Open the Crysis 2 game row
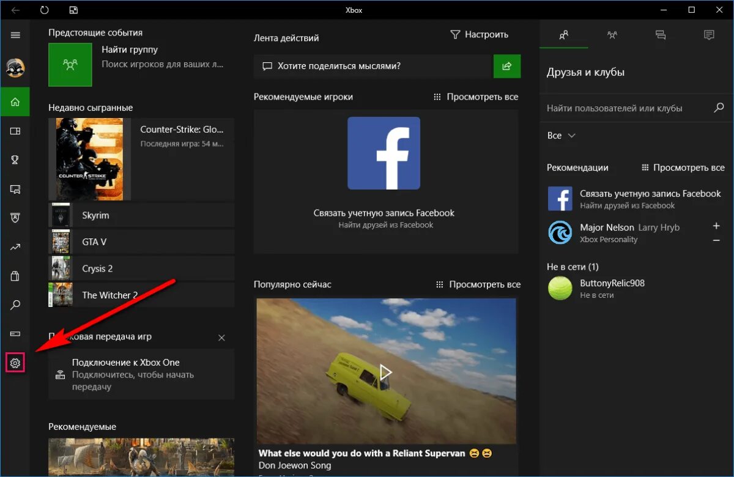 pos(141,268)
